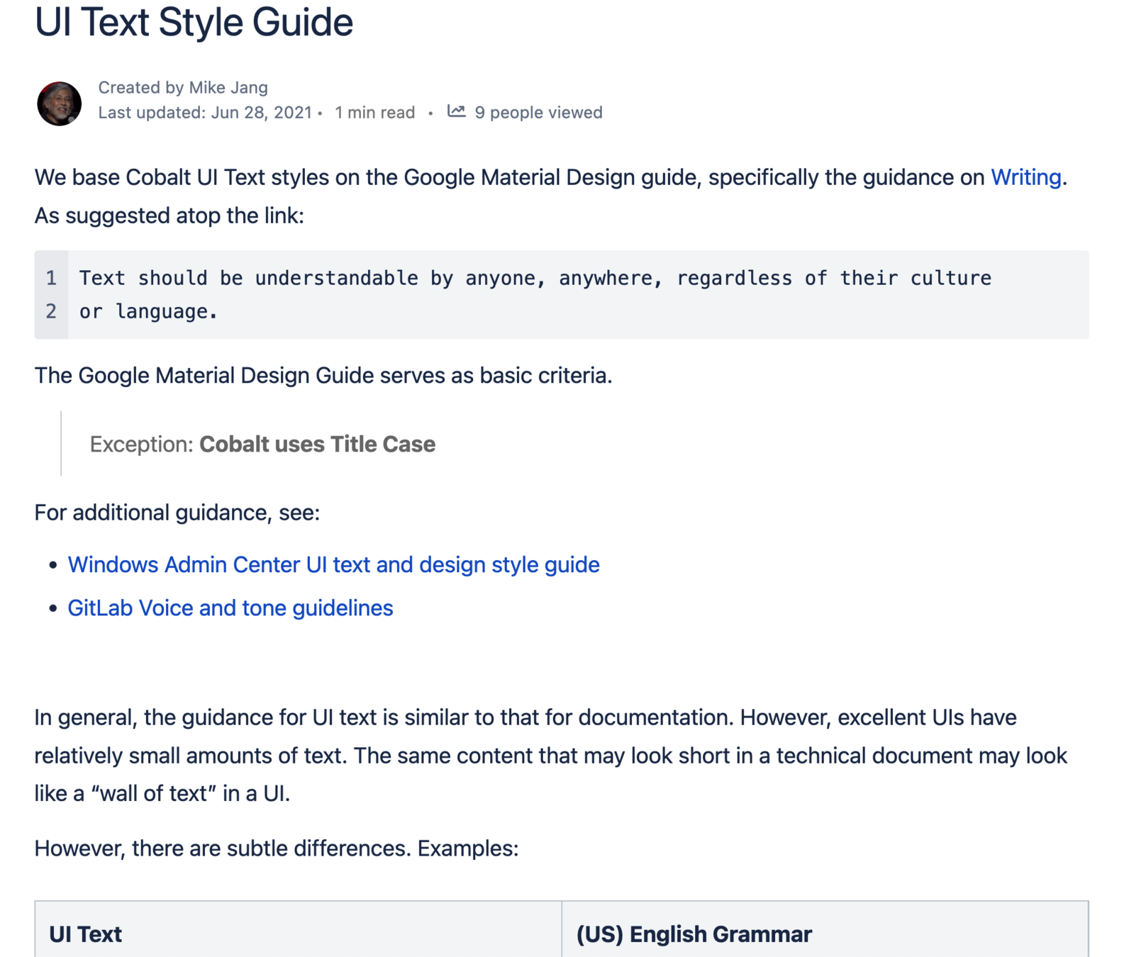The image size is (1146, 957).
Task: Click the '9 people viewed' text
Action: point(538,113)
